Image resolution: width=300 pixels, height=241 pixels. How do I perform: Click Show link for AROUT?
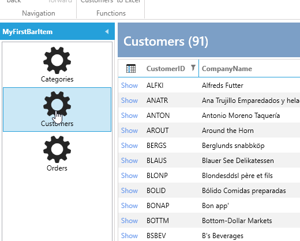[x=129, y=131]
